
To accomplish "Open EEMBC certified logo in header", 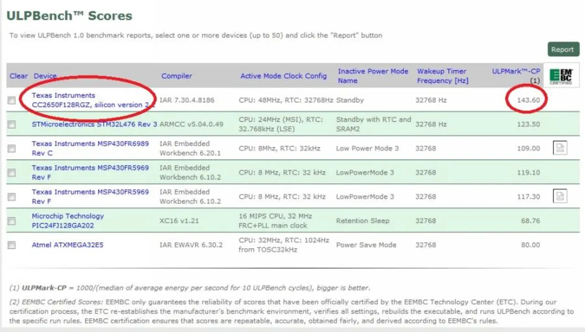I will 560,76.
